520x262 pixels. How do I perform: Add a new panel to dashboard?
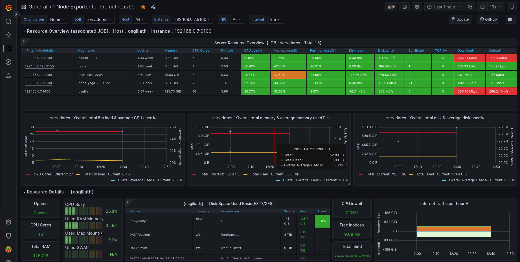[x=391, y=7]
